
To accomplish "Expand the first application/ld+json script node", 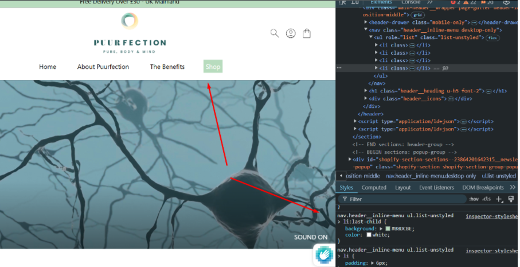I will pyautogui.click(x=355, y=121).
